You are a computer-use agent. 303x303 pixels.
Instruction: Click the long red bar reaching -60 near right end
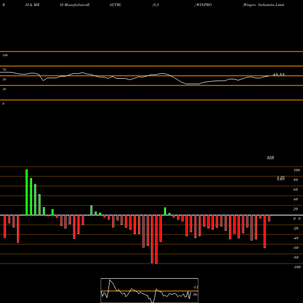click(265, 231)
